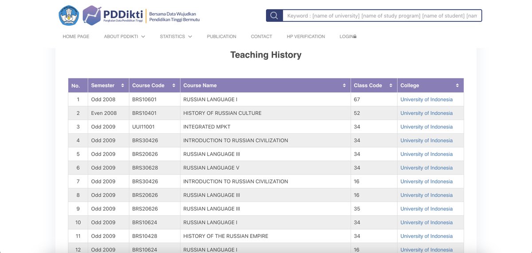Open the LOGIN page
This screenshot has width=532, height=253.
348,36
